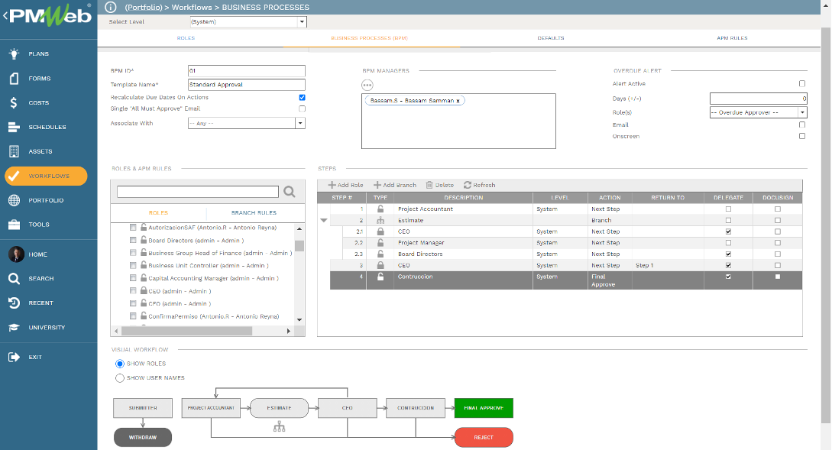Click the info icon in header
Viewport: 832px width, 450px height.
click(110, 7)
